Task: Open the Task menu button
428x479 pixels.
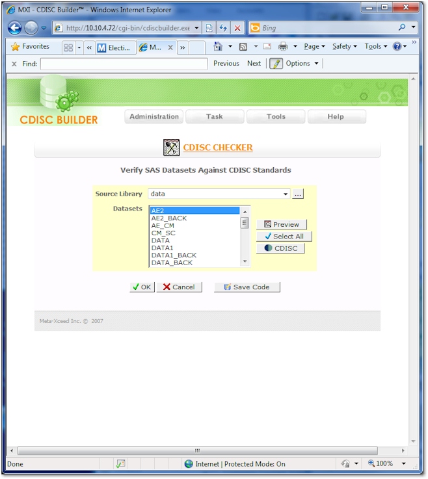Action: (215, 117)
